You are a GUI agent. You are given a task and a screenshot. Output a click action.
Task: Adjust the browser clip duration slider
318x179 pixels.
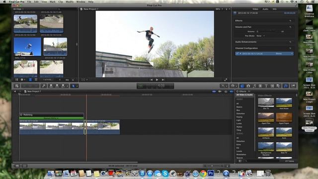click(x=60, y=80)
